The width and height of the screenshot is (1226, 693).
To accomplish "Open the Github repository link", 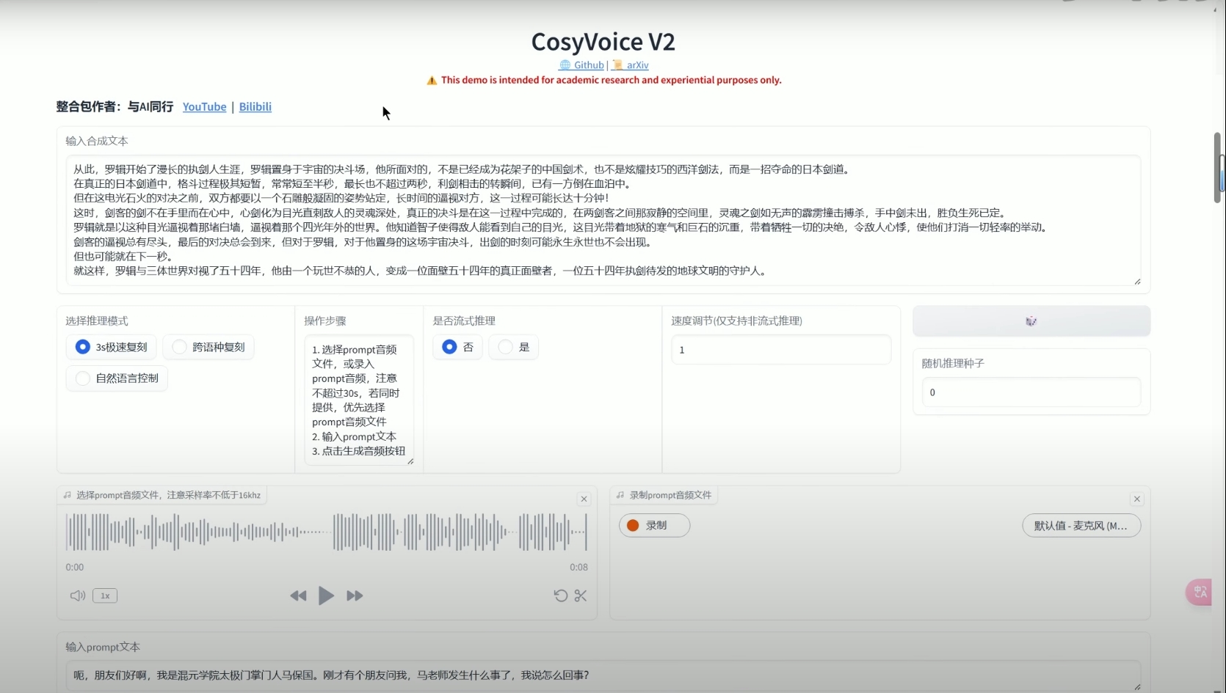I will [x=588, y=65].
